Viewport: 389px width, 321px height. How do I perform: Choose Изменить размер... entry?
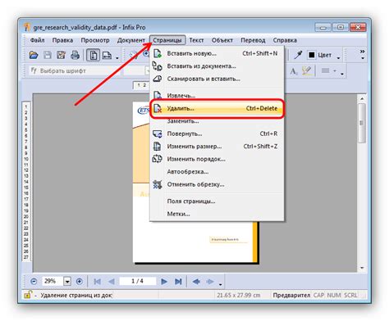(x=217, y=147)
